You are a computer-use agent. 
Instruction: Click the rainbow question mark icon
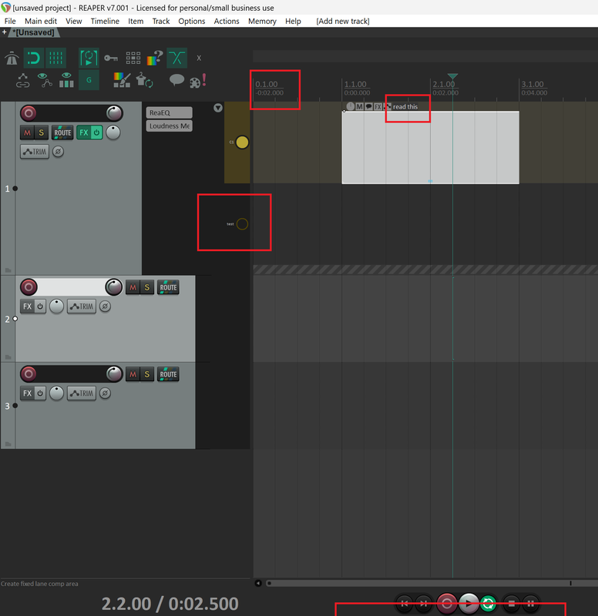coord(155,59)
